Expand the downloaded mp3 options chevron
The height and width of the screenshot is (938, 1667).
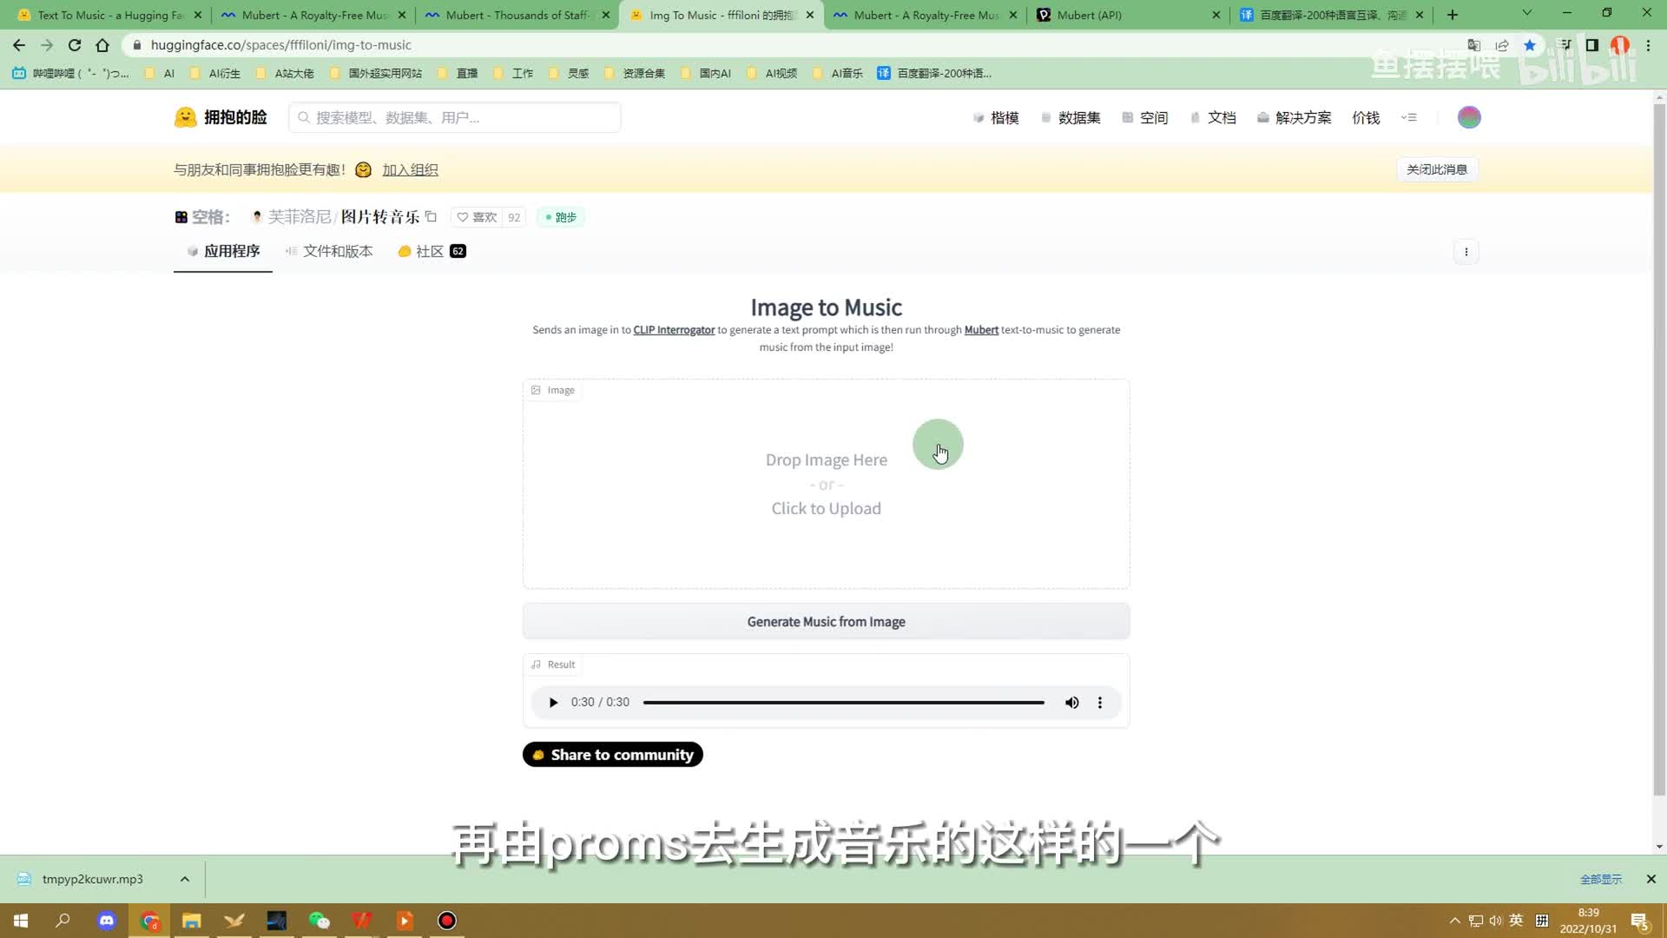tap(185, 879)
